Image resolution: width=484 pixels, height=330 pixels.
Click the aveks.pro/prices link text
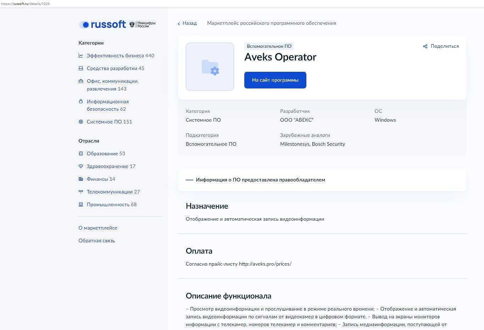[265, 264]
